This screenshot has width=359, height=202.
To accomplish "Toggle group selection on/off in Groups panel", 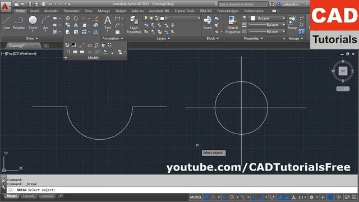I will click(302, 31).
